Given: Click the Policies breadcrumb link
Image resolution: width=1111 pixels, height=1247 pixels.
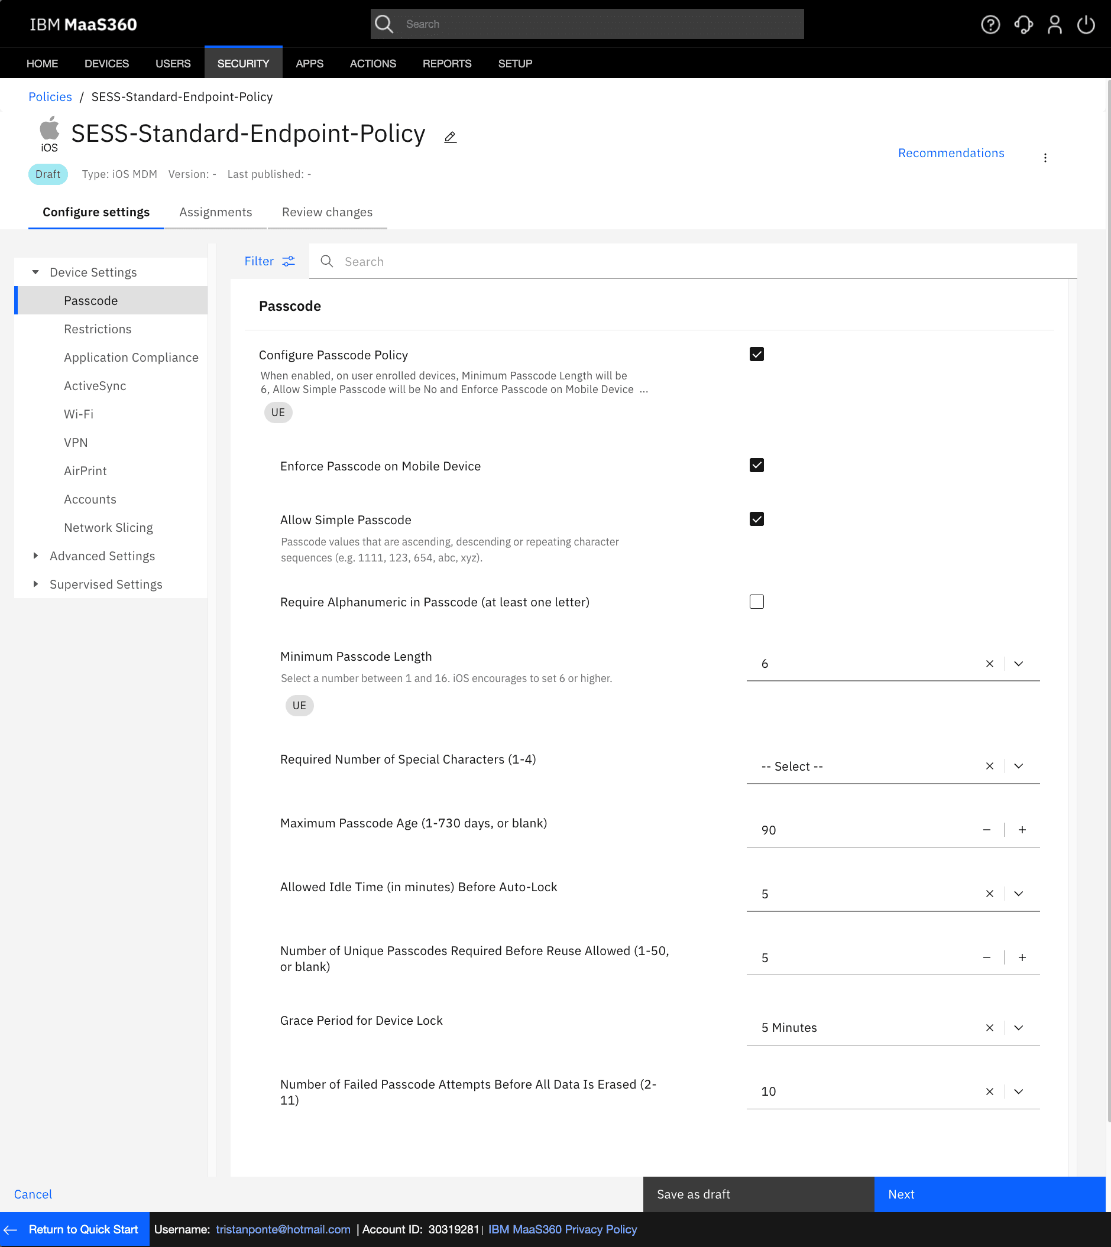Looking at the screenshot, I should [x=50, y=97].
